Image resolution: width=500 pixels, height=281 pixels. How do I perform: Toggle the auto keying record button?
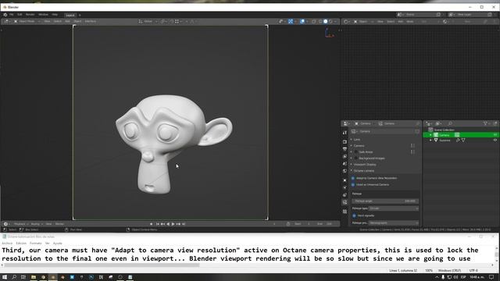pyautogui.click(x=151, y=224)
